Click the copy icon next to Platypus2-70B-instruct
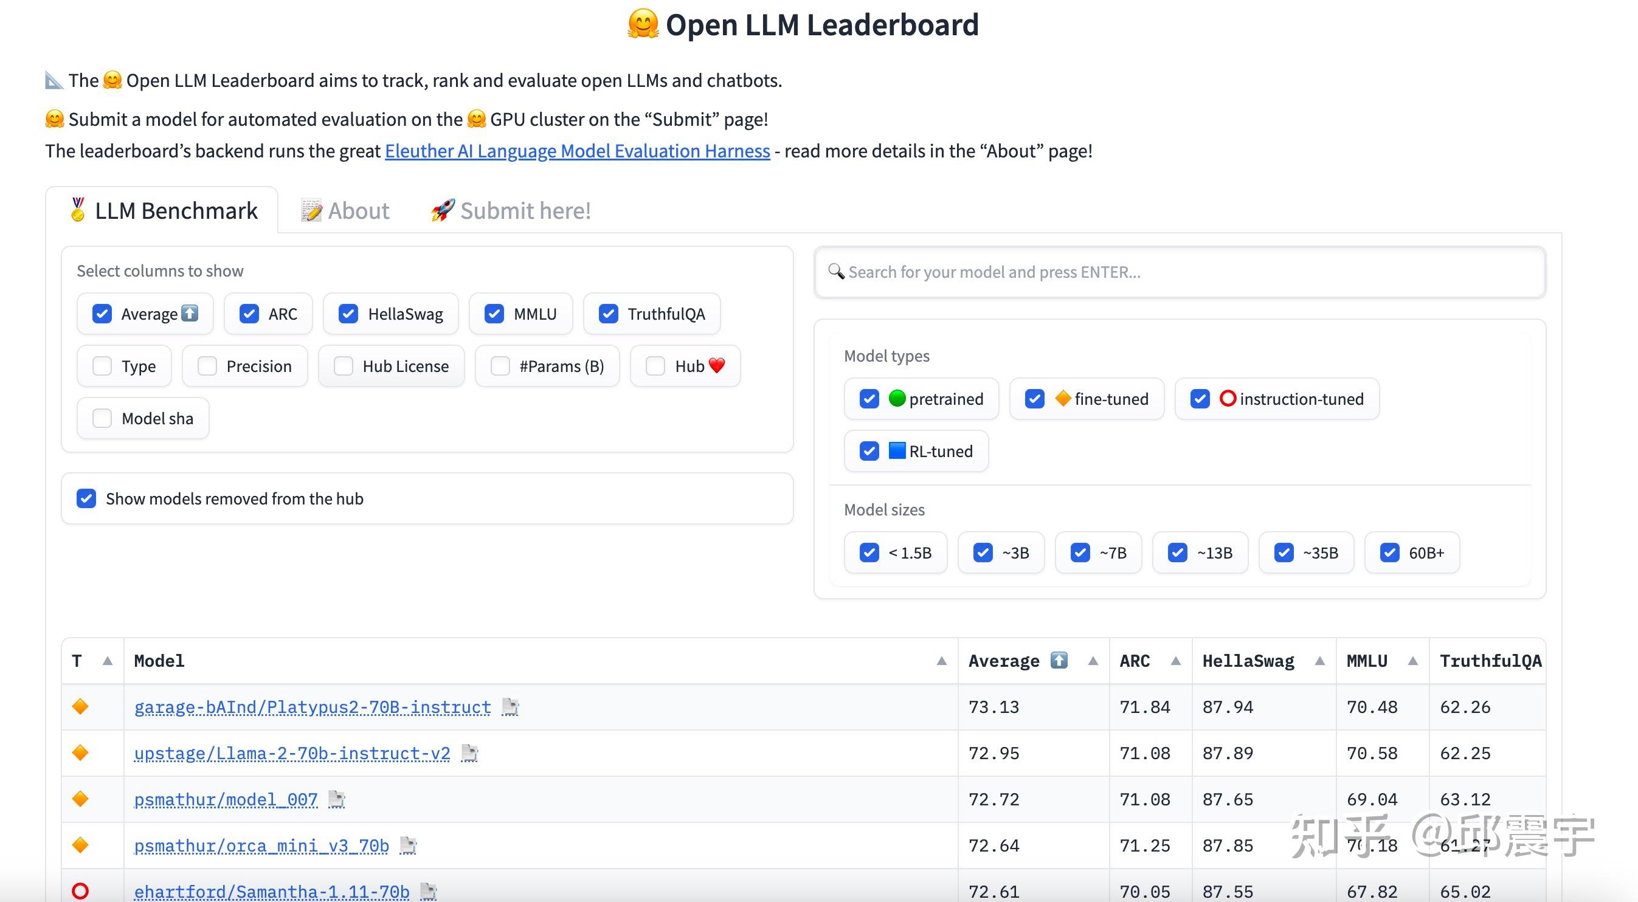 510,707
